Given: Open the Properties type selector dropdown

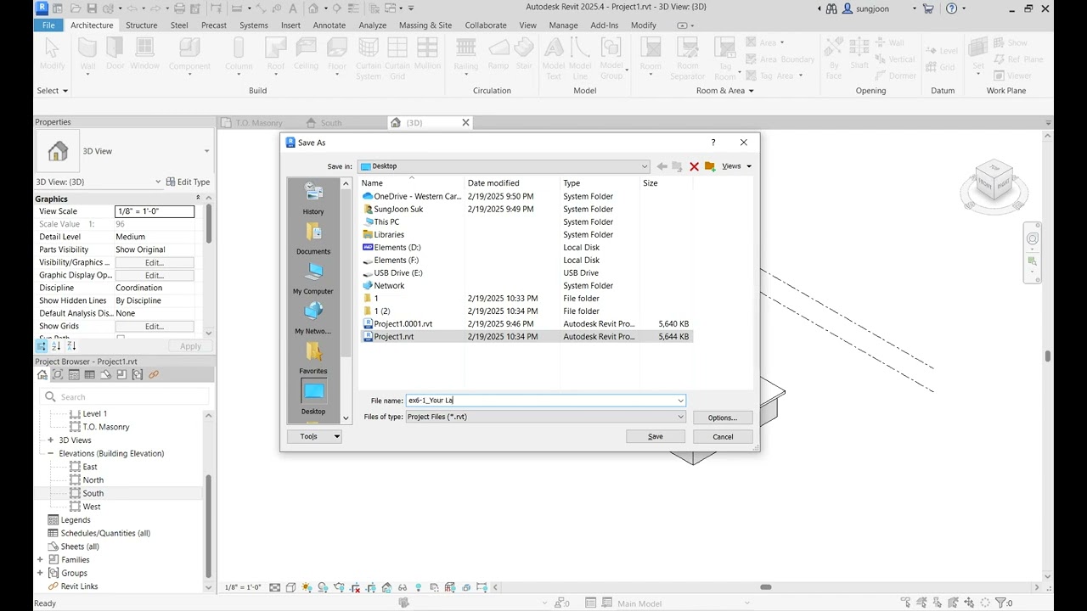Looking at the screenshot, I should (x=206, y=151).
